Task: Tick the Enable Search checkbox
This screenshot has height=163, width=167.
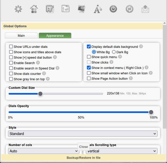Action: point(11,63)
